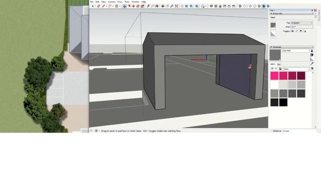
Task: Enable Shaded face style
Action: pos(259,6)
